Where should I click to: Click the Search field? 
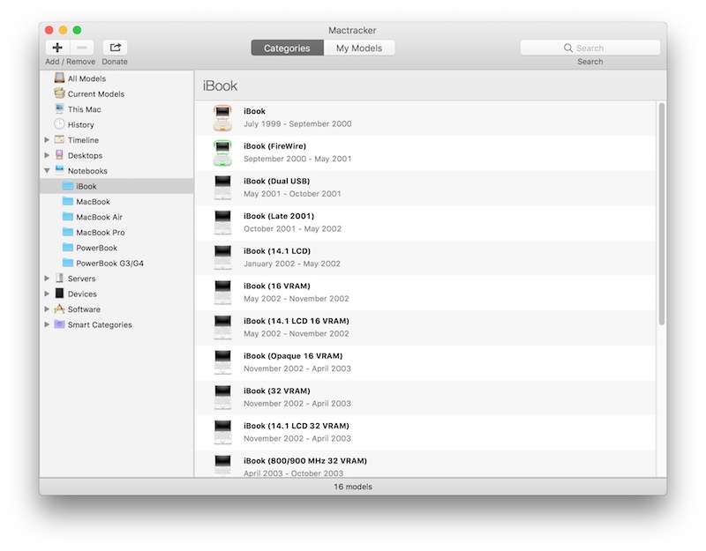click(590, 48)
